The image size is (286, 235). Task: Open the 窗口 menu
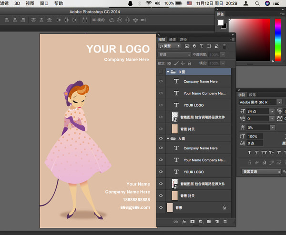44,3
